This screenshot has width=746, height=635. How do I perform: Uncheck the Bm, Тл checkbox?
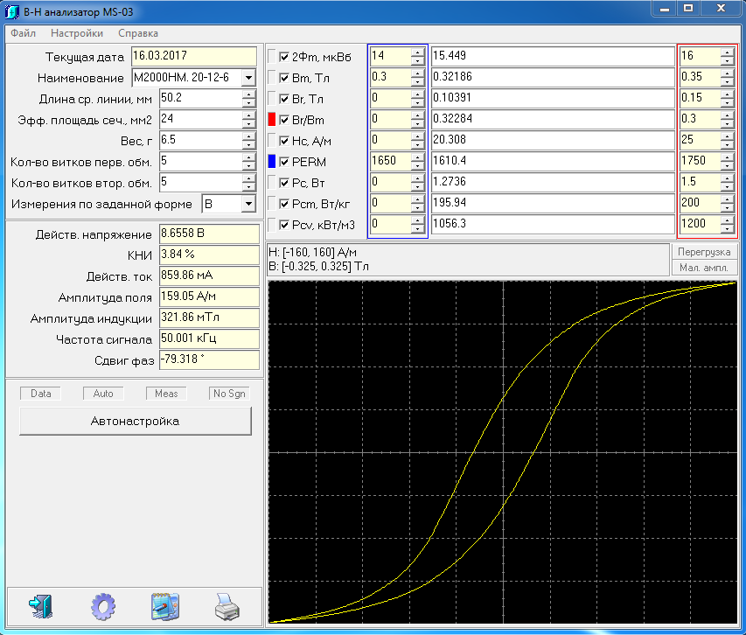pyautogui.click(x=284, y=78)
